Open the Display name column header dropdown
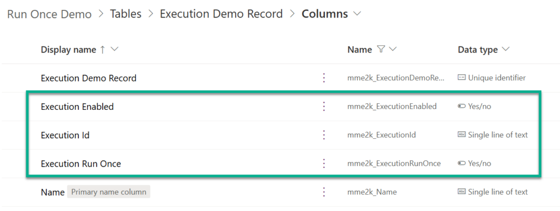 [114, 50]
